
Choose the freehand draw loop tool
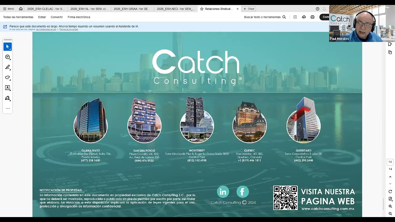pyautogui.click(x=8, y=78)
